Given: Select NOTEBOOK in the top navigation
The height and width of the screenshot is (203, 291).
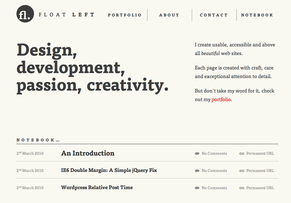Looking at the screenshot, I should pyautogui.click(x=257, y=15).
